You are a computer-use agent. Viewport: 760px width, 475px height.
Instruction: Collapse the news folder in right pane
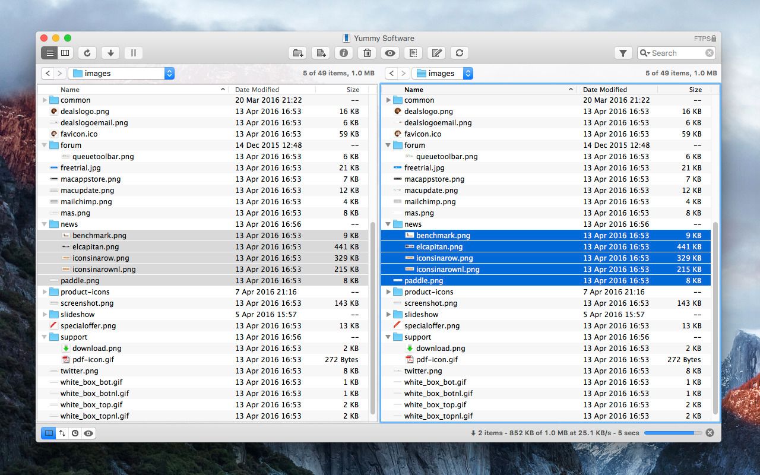tap(389, 224)
